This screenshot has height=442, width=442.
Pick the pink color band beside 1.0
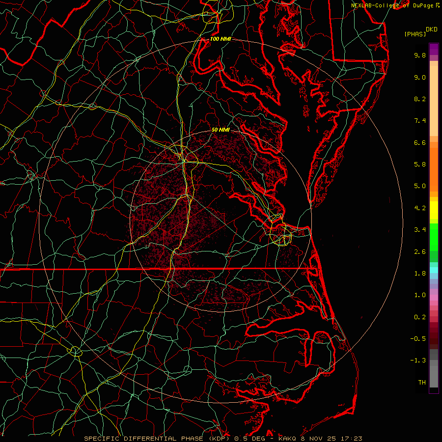434,298
